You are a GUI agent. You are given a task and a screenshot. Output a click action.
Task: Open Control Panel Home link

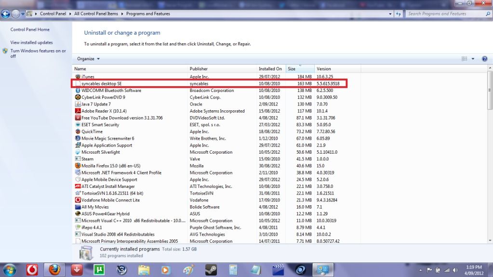(30, 29)
